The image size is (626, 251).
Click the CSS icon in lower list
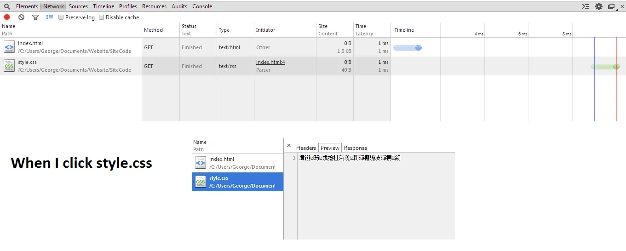(201, 182)
